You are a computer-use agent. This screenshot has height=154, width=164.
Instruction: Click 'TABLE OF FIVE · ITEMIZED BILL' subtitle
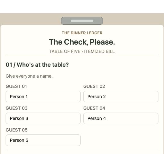82,51
